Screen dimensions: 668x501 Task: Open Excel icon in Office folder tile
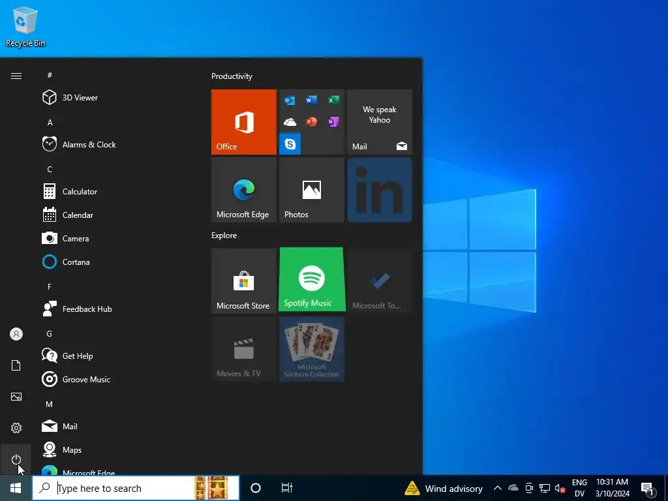point(333,100)
